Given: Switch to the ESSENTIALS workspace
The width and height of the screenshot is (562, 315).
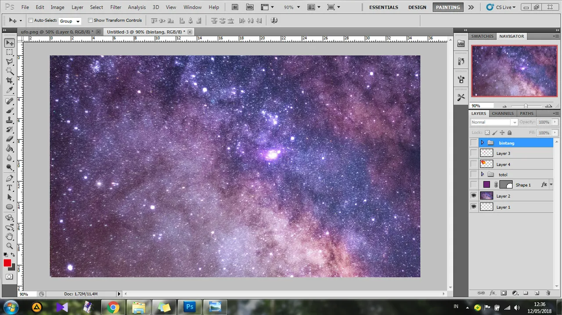Looking at the screenshot, I should (x=384, y=7).
